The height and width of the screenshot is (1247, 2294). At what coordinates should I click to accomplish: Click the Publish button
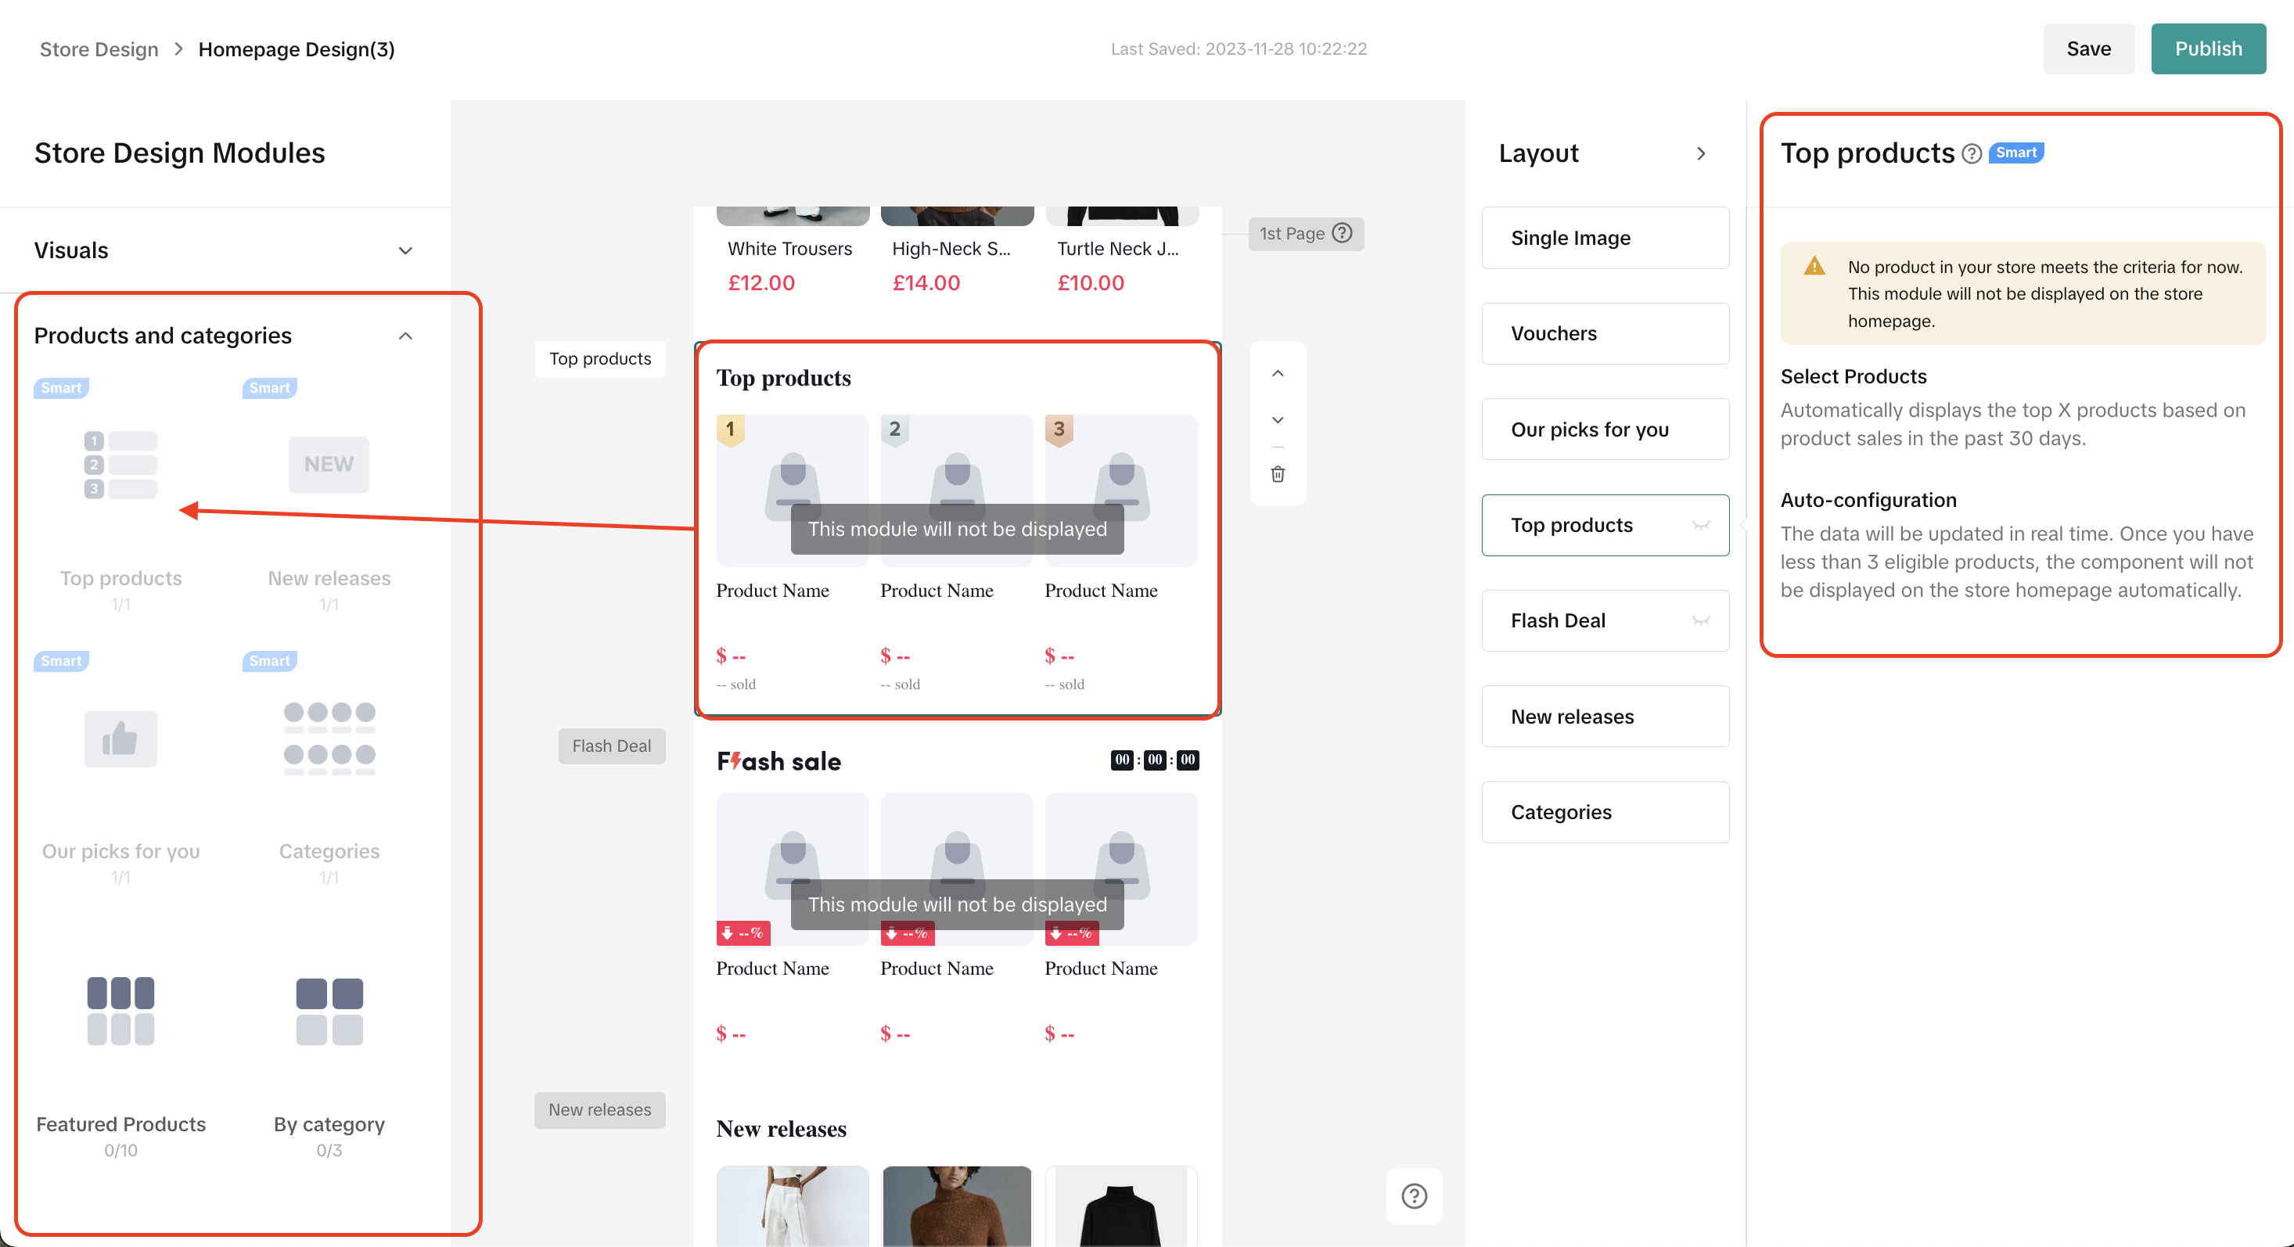[x=2208, y=49]
